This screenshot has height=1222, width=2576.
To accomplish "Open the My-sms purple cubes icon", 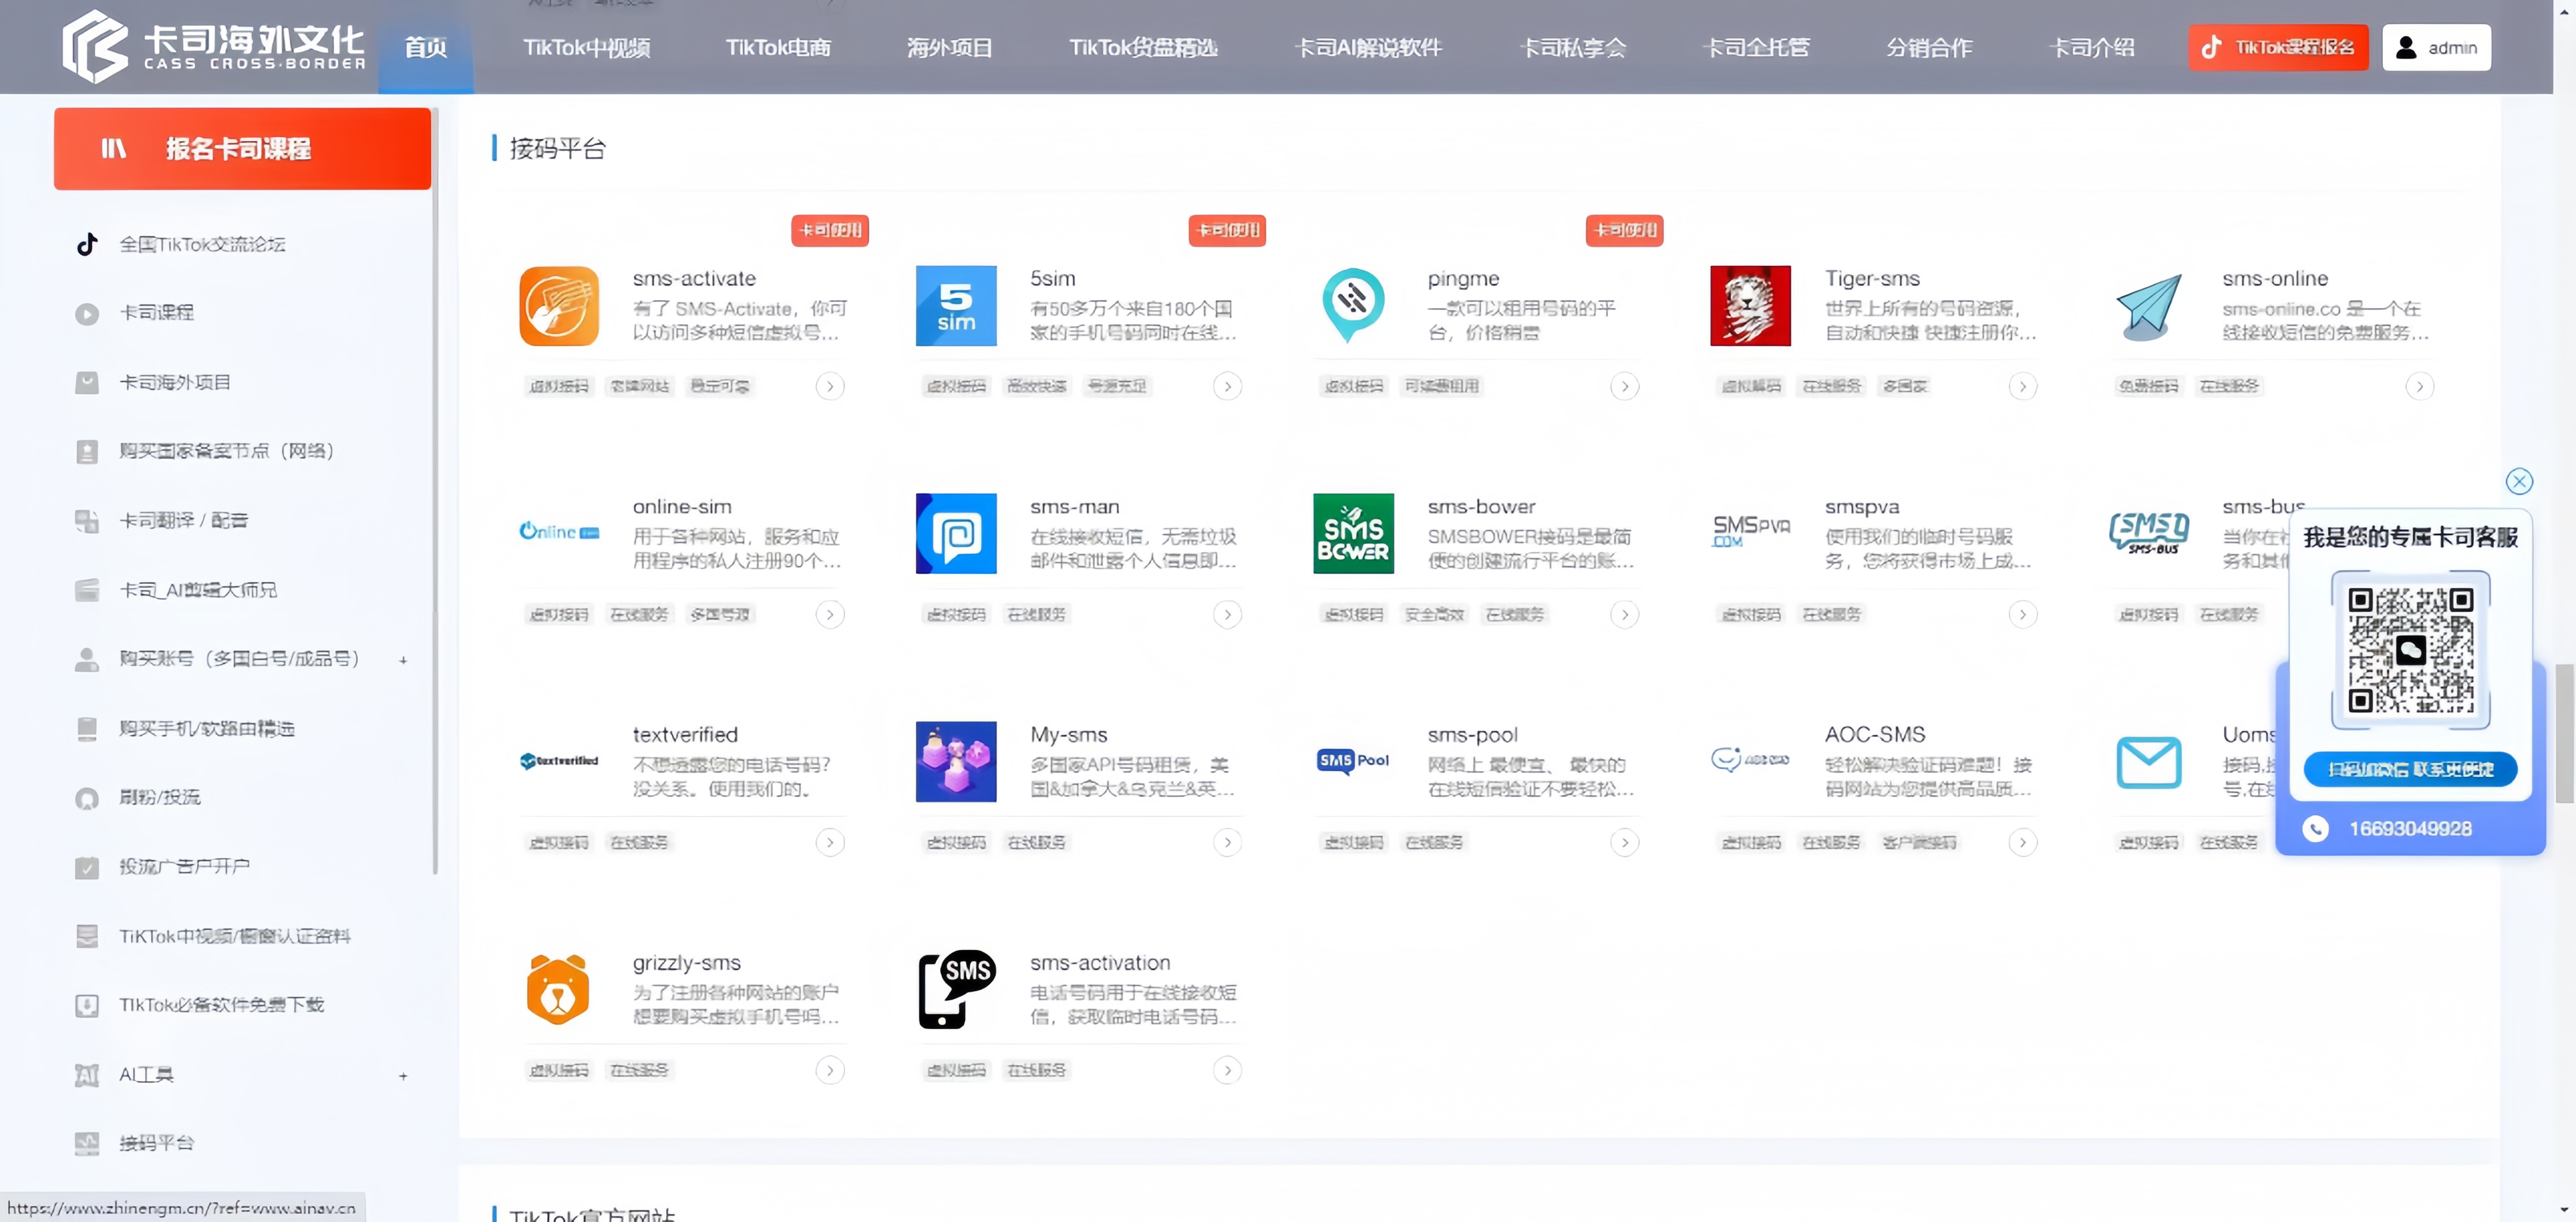I will [x=956, y=761].
